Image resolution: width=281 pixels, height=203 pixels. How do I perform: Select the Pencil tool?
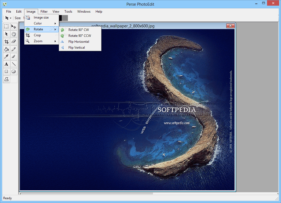pyautogui.click(x=14, y=49)
